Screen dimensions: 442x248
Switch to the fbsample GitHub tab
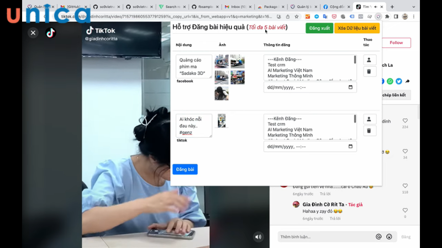[206, 7]
